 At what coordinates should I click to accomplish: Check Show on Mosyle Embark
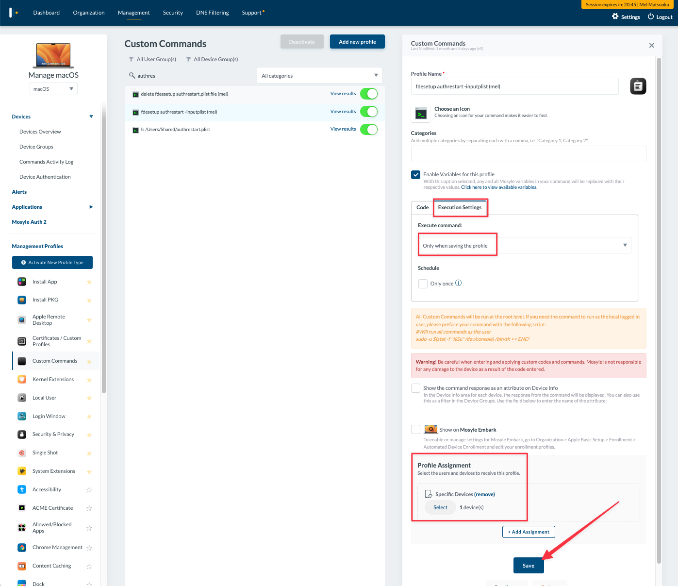click(x=415, y=430)
